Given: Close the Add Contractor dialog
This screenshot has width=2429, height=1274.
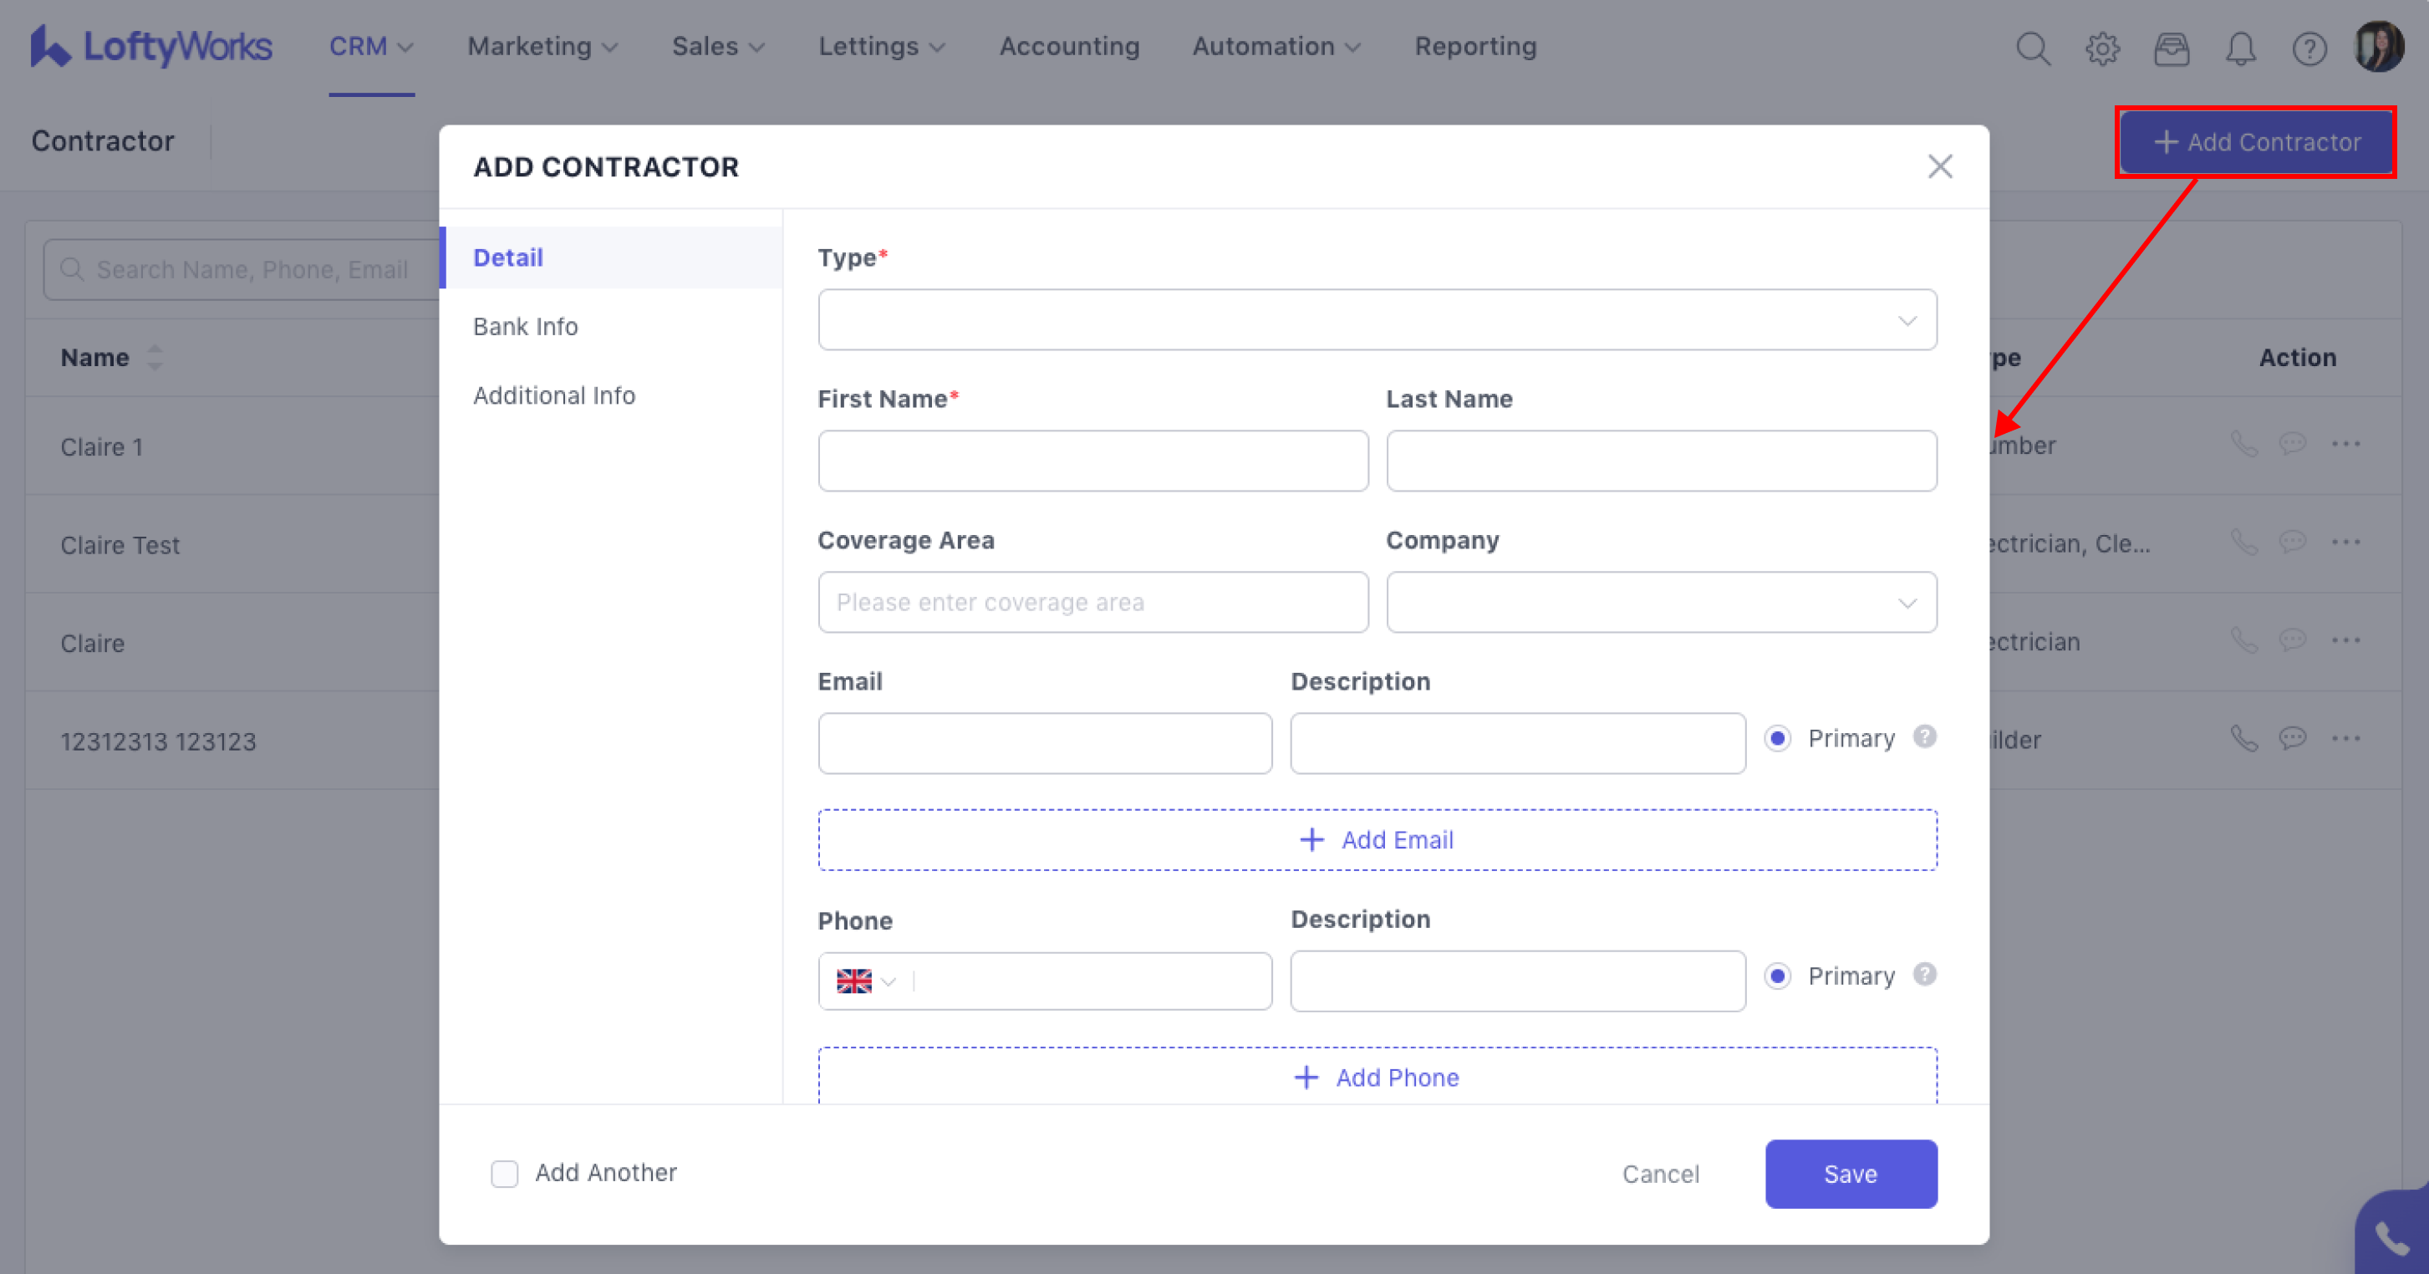Looking at the screenshot, I should coord(1940,167).
